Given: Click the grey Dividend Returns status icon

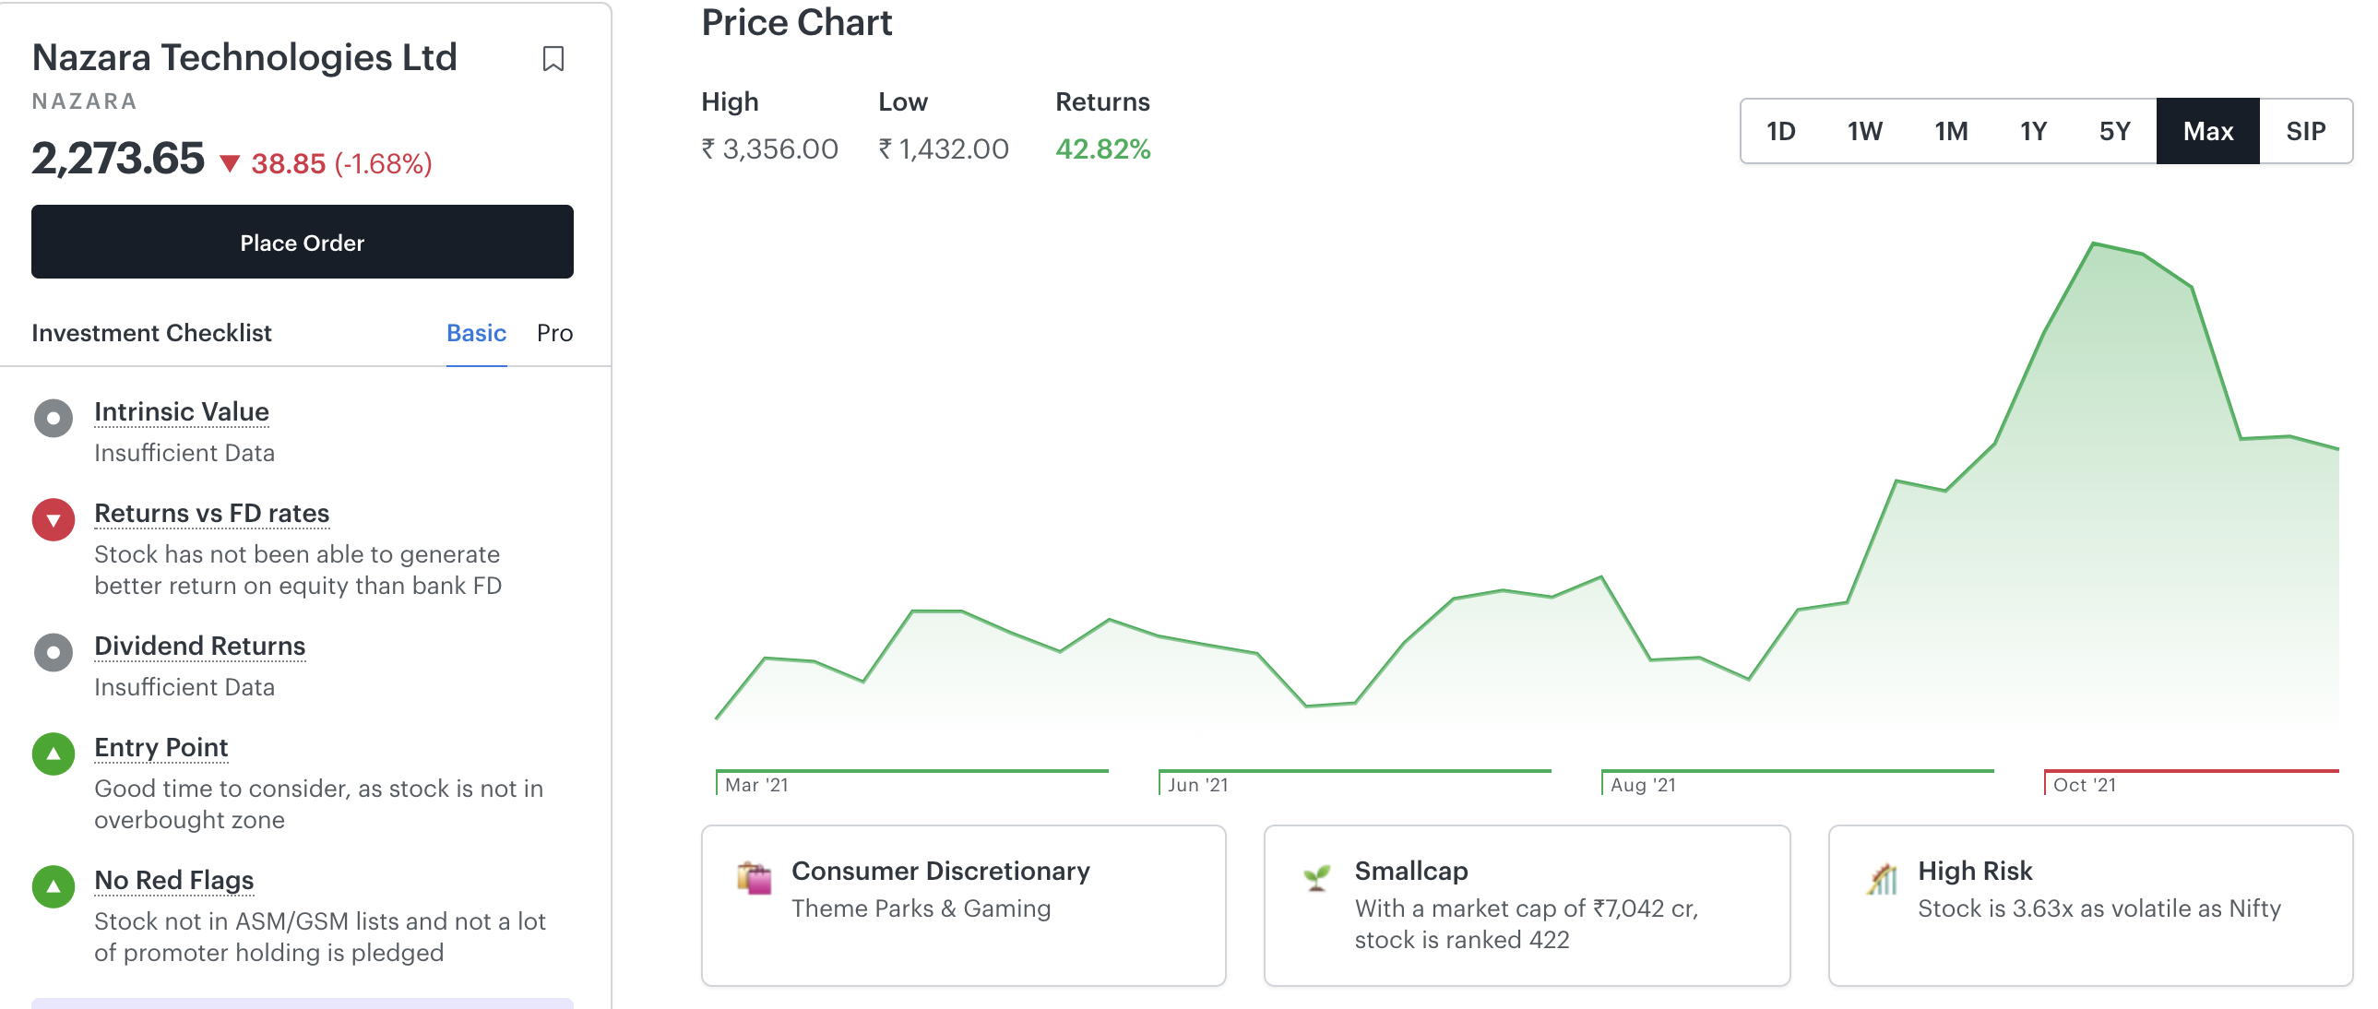Looking at the screenshot, I should pyautogui.click(x=54, y=653).
